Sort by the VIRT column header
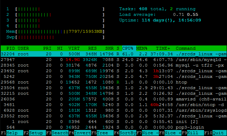Screen dimensions: 227x136 74,48
